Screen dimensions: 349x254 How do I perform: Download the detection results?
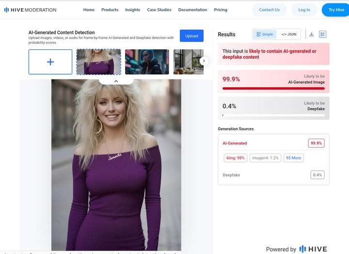[311, 34]
